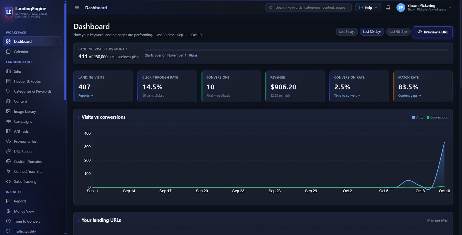Image resolution: width=462 pixels, height=235 pixels.
Task: Click the Content layers icon
Action: (8, 101)
